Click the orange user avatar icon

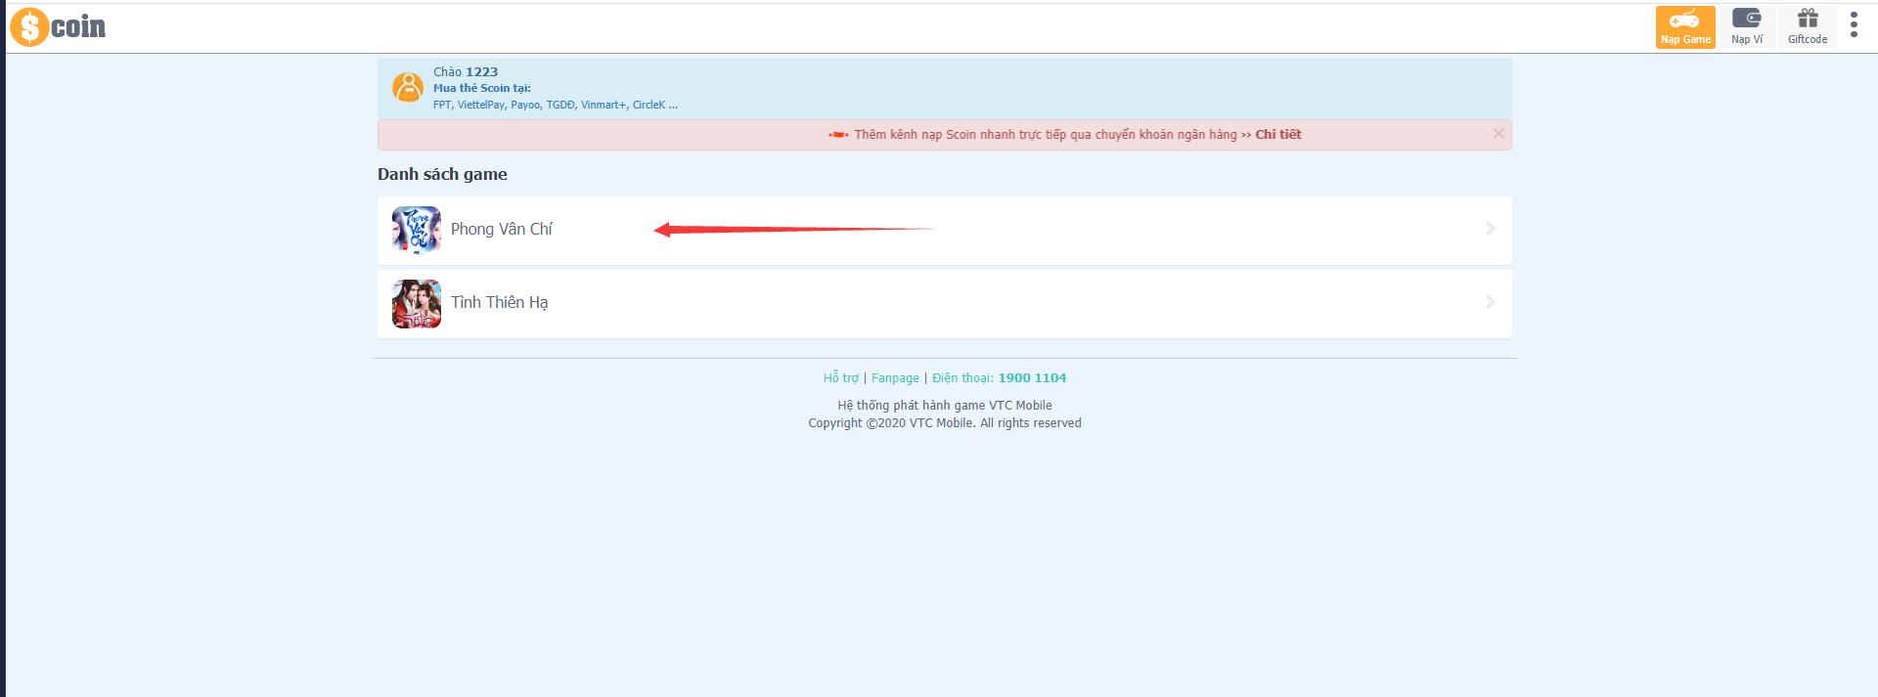408,87
